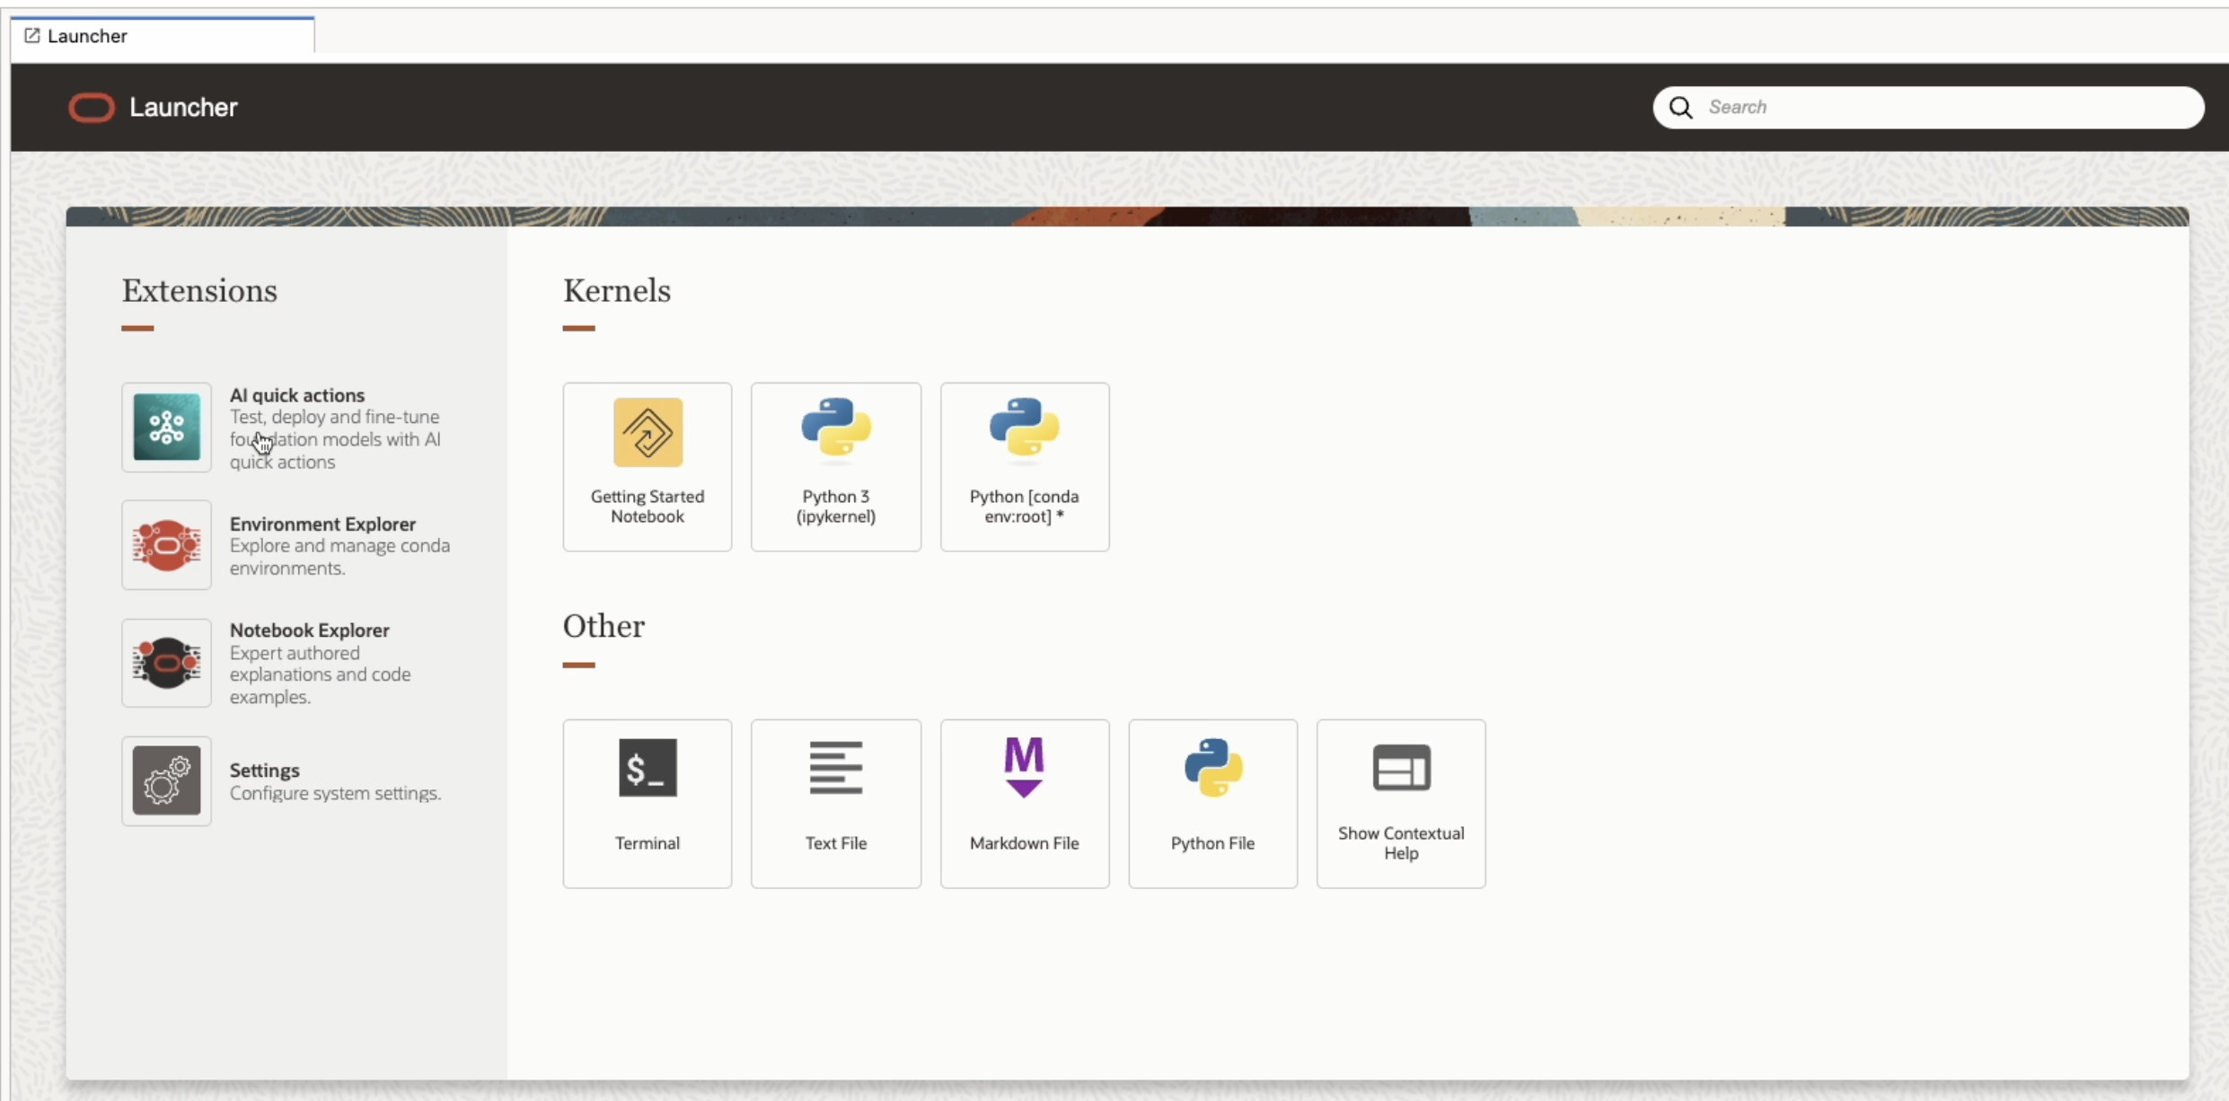The height and width of the screenshot is (1101, 2229).
Task: Start a Python 3 (ipykernel) notebook
Action: (x=835, y=466)
